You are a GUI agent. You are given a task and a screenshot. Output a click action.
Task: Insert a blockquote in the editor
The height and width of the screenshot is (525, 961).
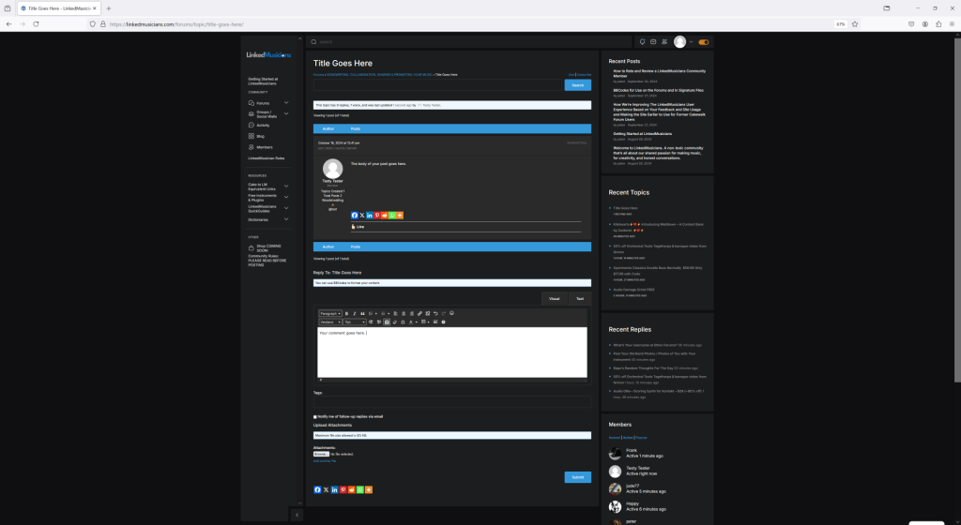click(362, 313)
